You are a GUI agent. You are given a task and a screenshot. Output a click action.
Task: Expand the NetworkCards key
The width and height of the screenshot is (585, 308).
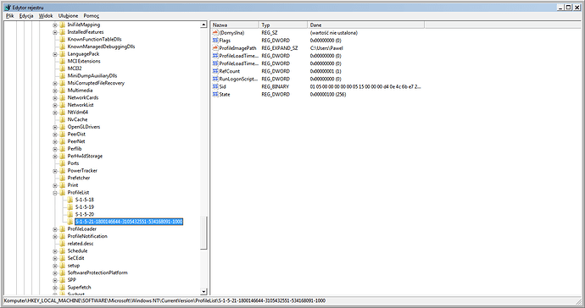click(55, 98)
